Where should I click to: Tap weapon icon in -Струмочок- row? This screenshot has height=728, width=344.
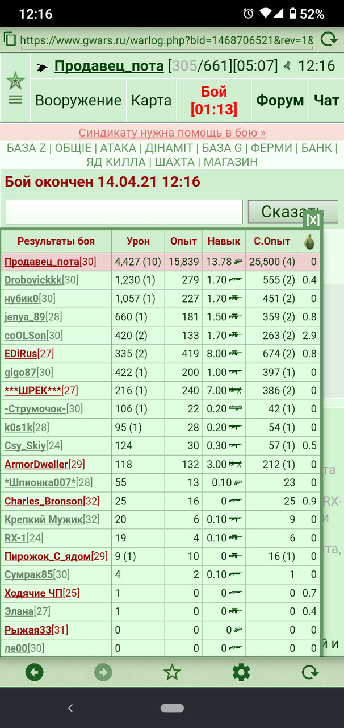coord(236,409)
